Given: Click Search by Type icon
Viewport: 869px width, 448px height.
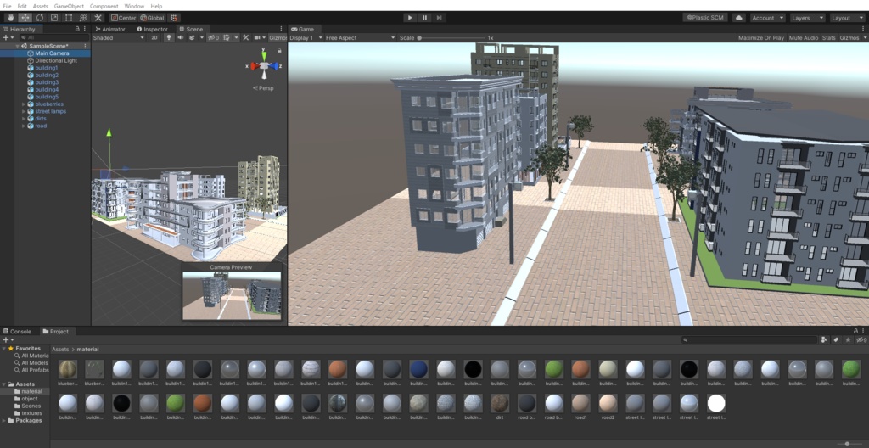Looking at the screenshot, I should point(824,340).
